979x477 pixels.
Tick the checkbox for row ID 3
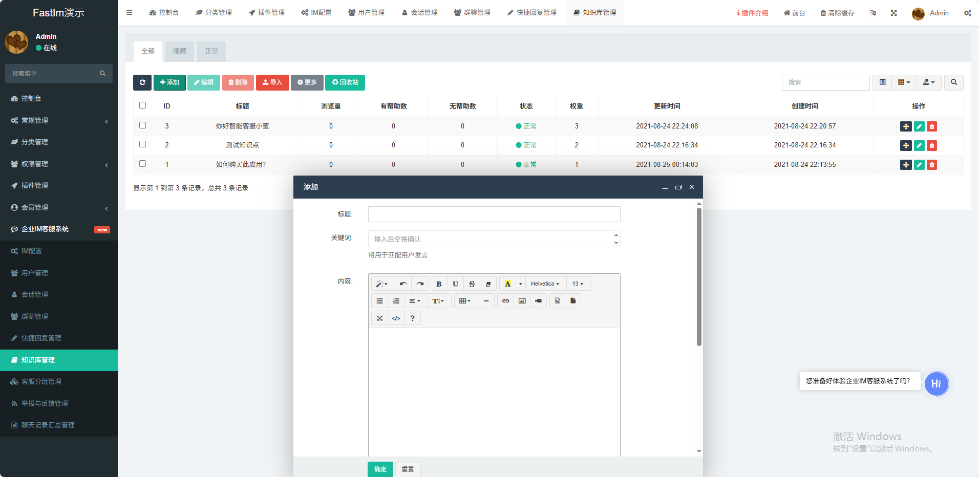pyautogui.click(x=143, y=125)
